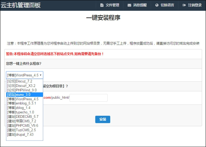Viewport: 206px width, 147px height.
Task: Choose [论坛]Discuz!_X3.2 from the list
Action: pyautogui.click(x=24, y=86)
